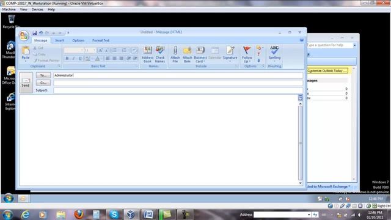Insert a Business Card
391x220 pixels.
(200, 54)
